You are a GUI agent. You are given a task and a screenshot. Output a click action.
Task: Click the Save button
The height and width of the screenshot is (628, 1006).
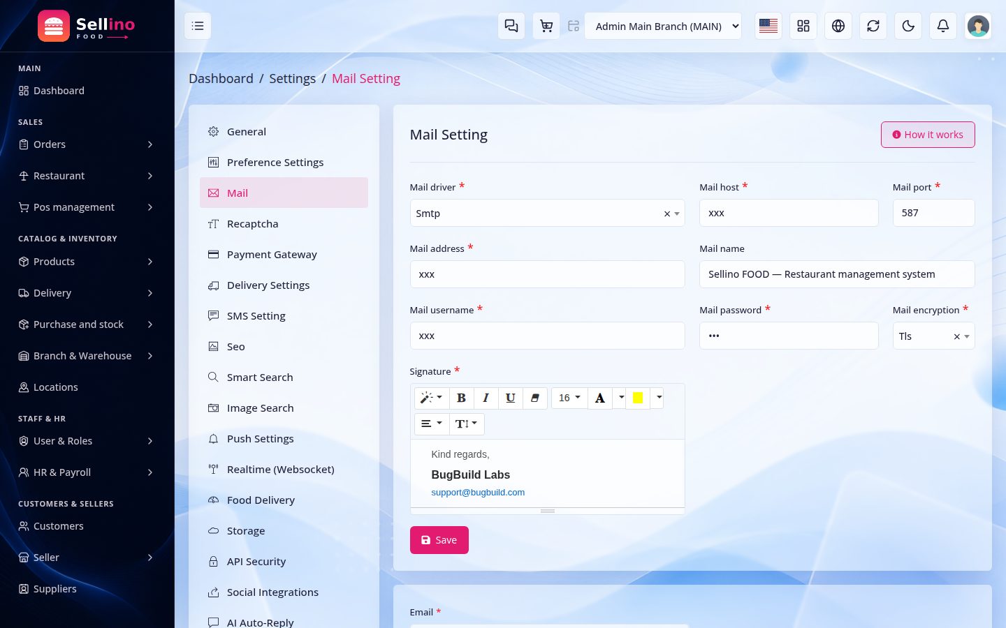pos(439,540)
